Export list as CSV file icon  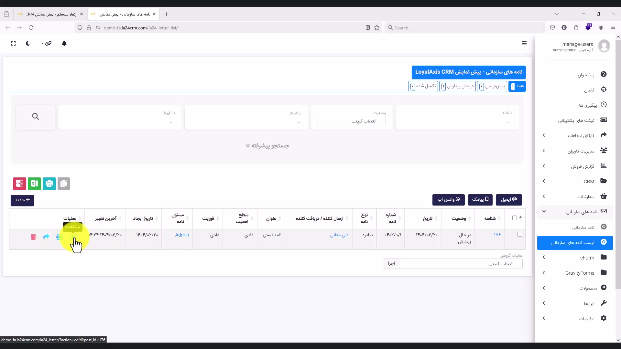(19, 184)
